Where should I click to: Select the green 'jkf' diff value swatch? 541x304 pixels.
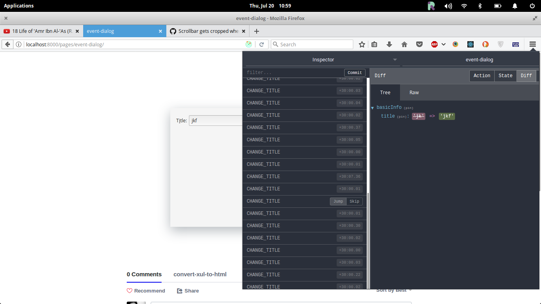click(x=447, y=116)
